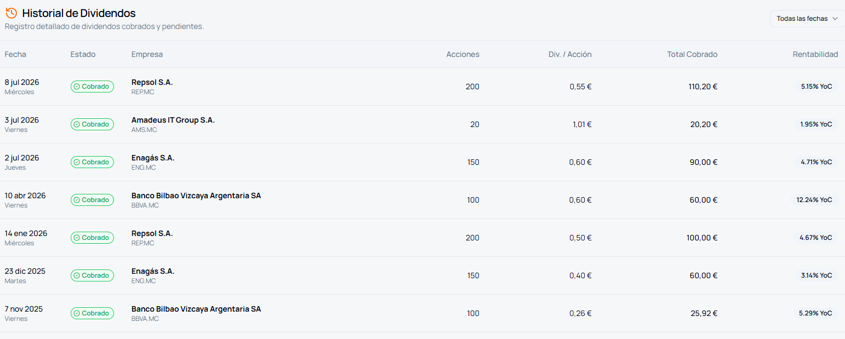Click the 110,20 € total amount
Screen dimensions: 845x339
[703, 87]
